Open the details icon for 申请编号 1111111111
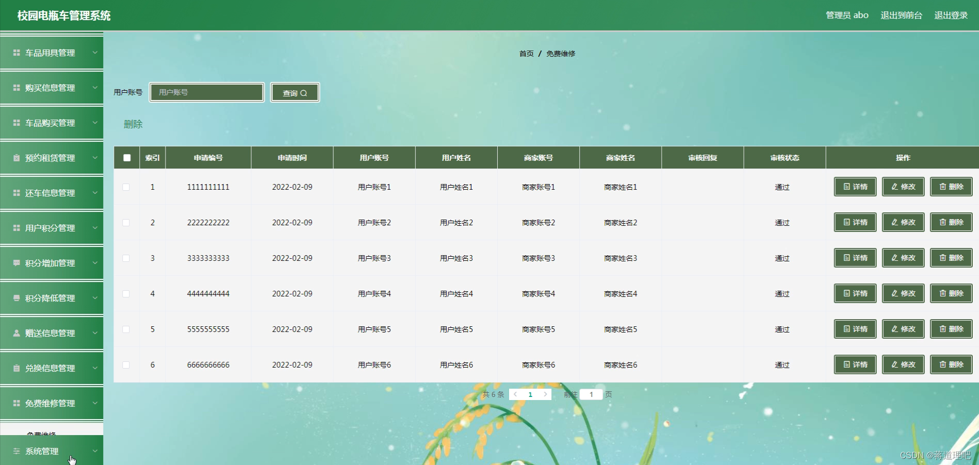This screenshot has width=979, height=465. 846,187
